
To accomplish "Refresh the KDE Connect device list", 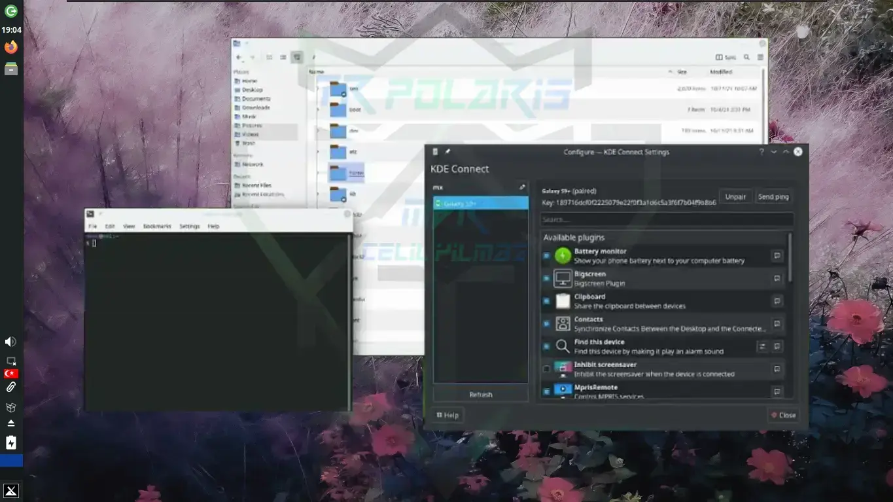I will pos(481,395).
